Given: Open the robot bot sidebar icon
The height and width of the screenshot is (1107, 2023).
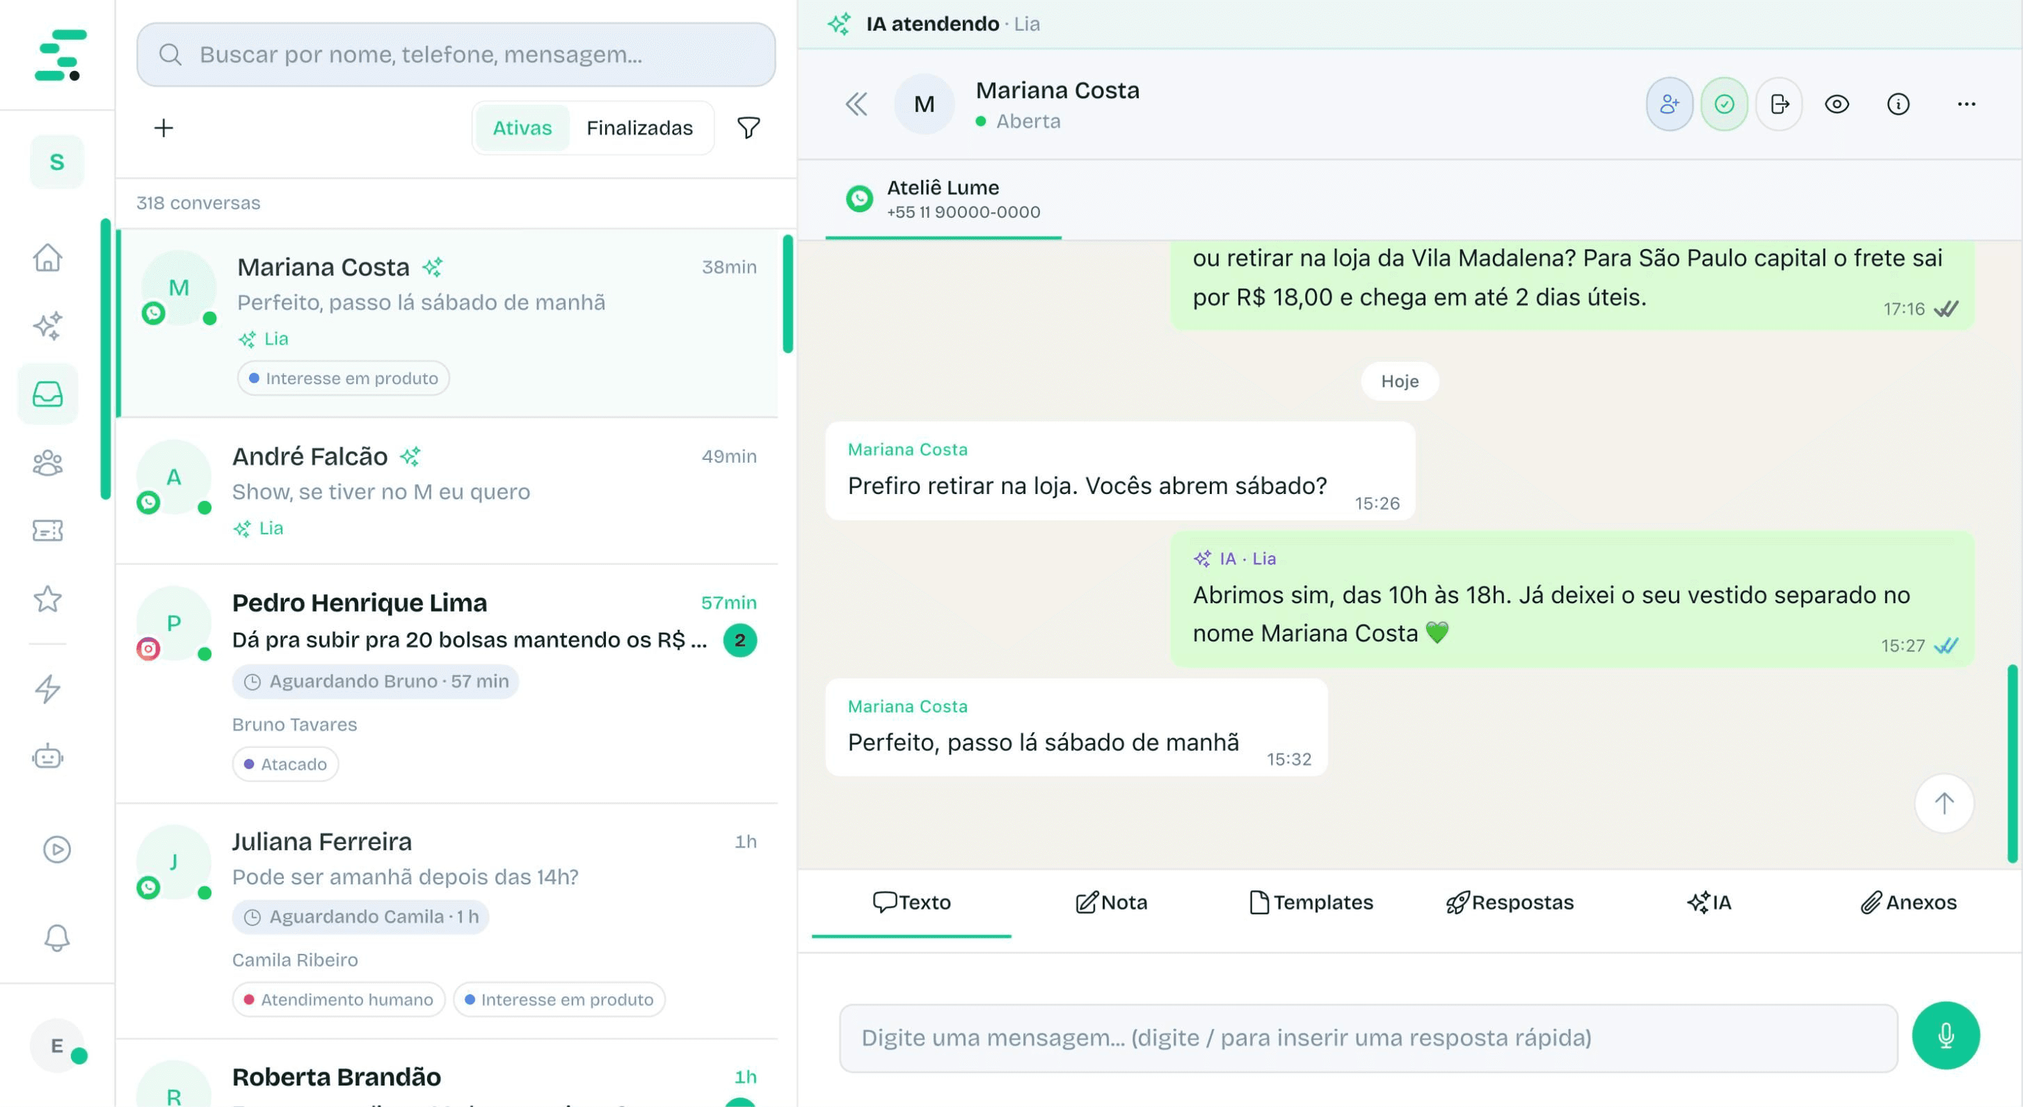Looking at the screenshot, I should click(x=48, y=756).
